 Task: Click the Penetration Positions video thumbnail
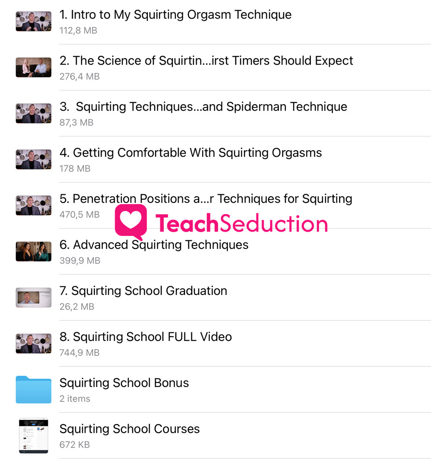(x=33, y=205)
